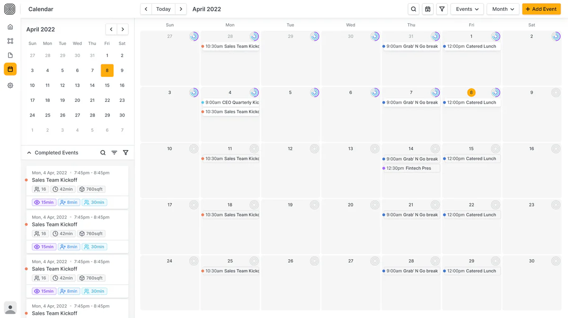Viewport: 568px width, 318px height.
Task: Click the ring icon on April 13
Action: (375, 149)
